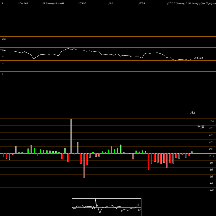Click the RSI value label 34.84
This screenshot has width=216, height=216.
(199, 58)
